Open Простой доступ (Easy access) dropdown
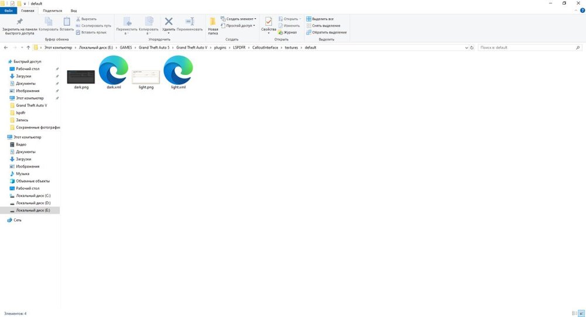This screenshot has width=586, height=317. pos(238,25)
